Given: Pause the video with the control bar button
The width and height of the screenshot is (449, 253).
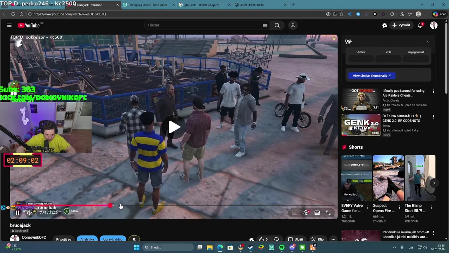Looking at the screenshot, I should point(18,213).
